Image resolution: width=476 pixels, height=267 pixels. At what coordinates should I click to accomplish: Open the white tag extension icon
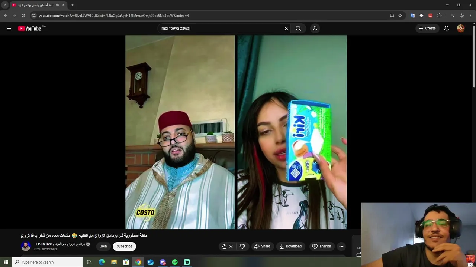[421, 16]
